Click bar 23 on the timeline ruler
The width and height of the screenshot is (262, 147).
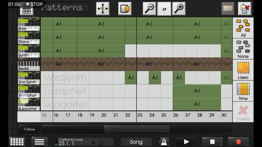pyautogui.click(x=140, y=115)
